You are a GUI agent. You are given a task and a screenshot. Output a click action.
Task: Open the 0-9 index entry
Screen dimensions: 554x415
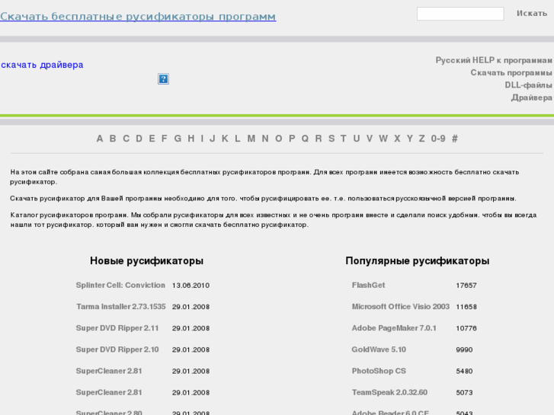tap(438, 139)
